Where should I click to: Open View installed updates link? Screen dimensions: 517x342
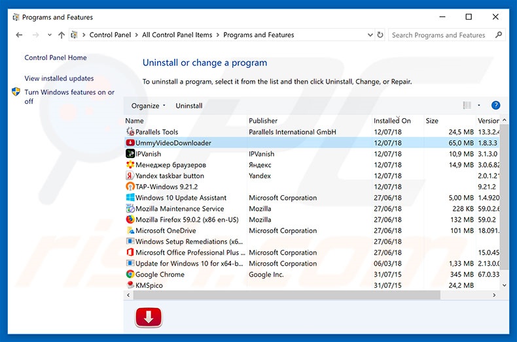(59, 78)
